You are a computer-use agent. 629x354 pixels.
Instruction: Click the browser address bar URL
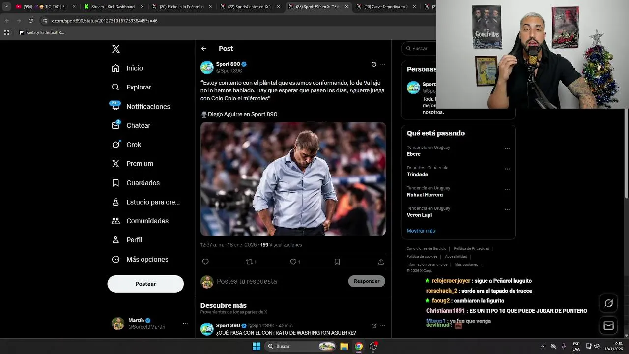104,21
